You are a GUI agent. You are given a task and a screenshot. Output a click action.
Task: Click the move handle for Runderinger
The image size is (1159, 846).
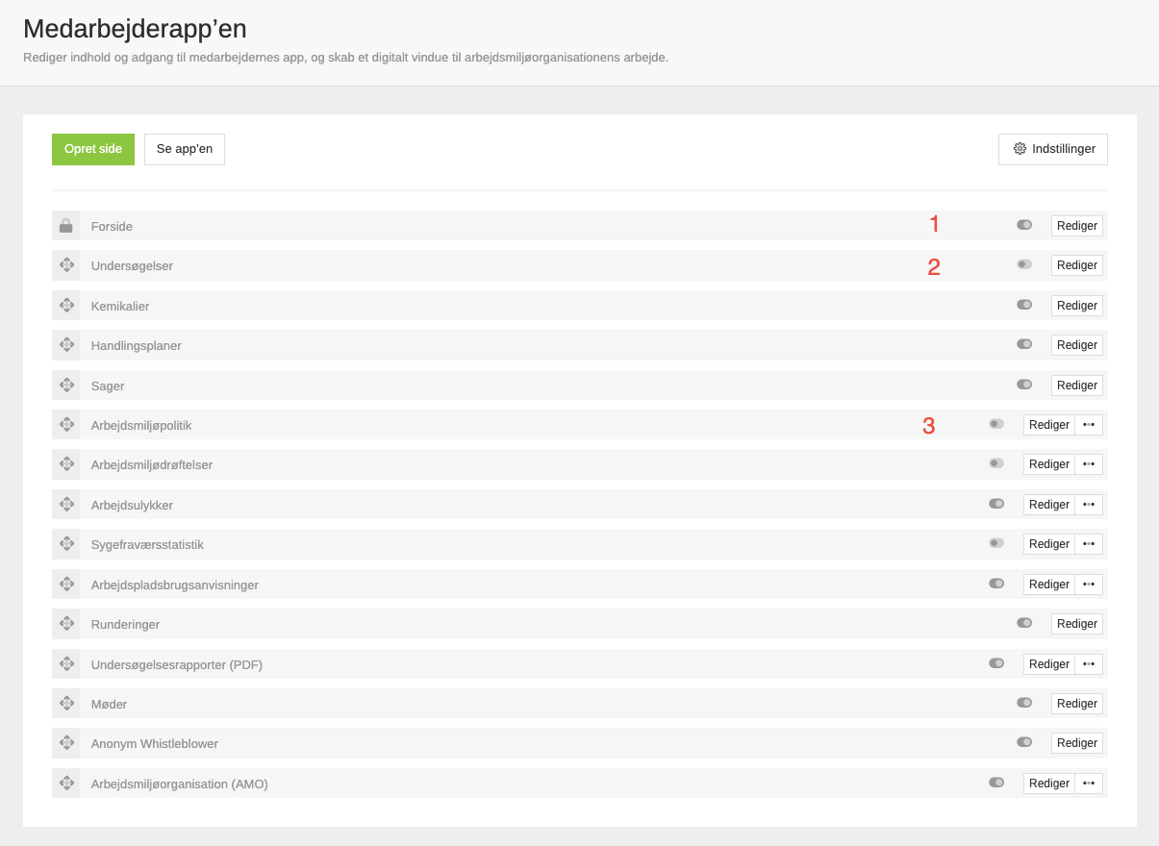[66, 624]
